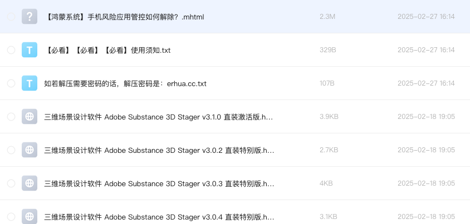470x224 pixels.
Task: Click the 2.3M file size value
Action: (327, 17)
